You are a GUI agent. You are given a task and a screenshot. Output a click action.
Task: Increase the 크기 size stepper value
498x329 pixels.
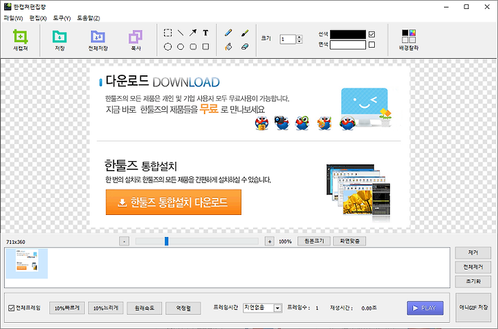pos(299,37)
